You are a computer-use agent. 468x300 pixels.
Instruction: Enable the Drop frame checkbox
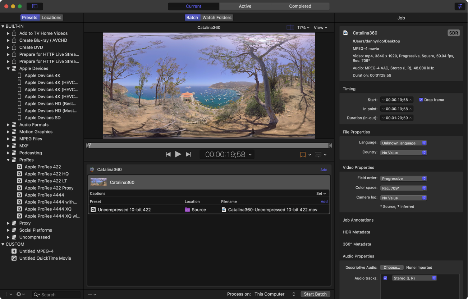421,100
